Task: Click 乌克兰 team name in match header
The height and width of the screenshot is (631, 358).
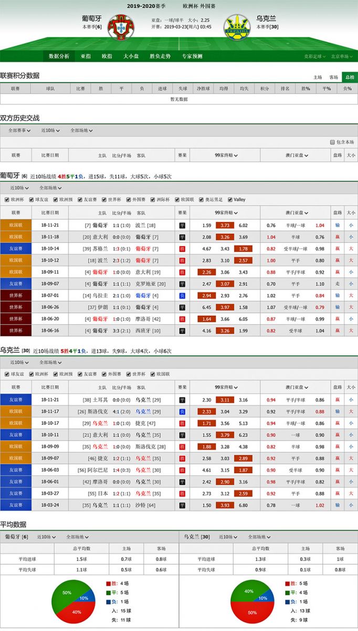Action: [x=266, y=18]
